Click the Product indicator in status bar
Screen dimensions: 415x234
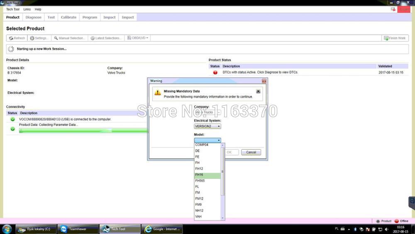click(x=383, y=221)
